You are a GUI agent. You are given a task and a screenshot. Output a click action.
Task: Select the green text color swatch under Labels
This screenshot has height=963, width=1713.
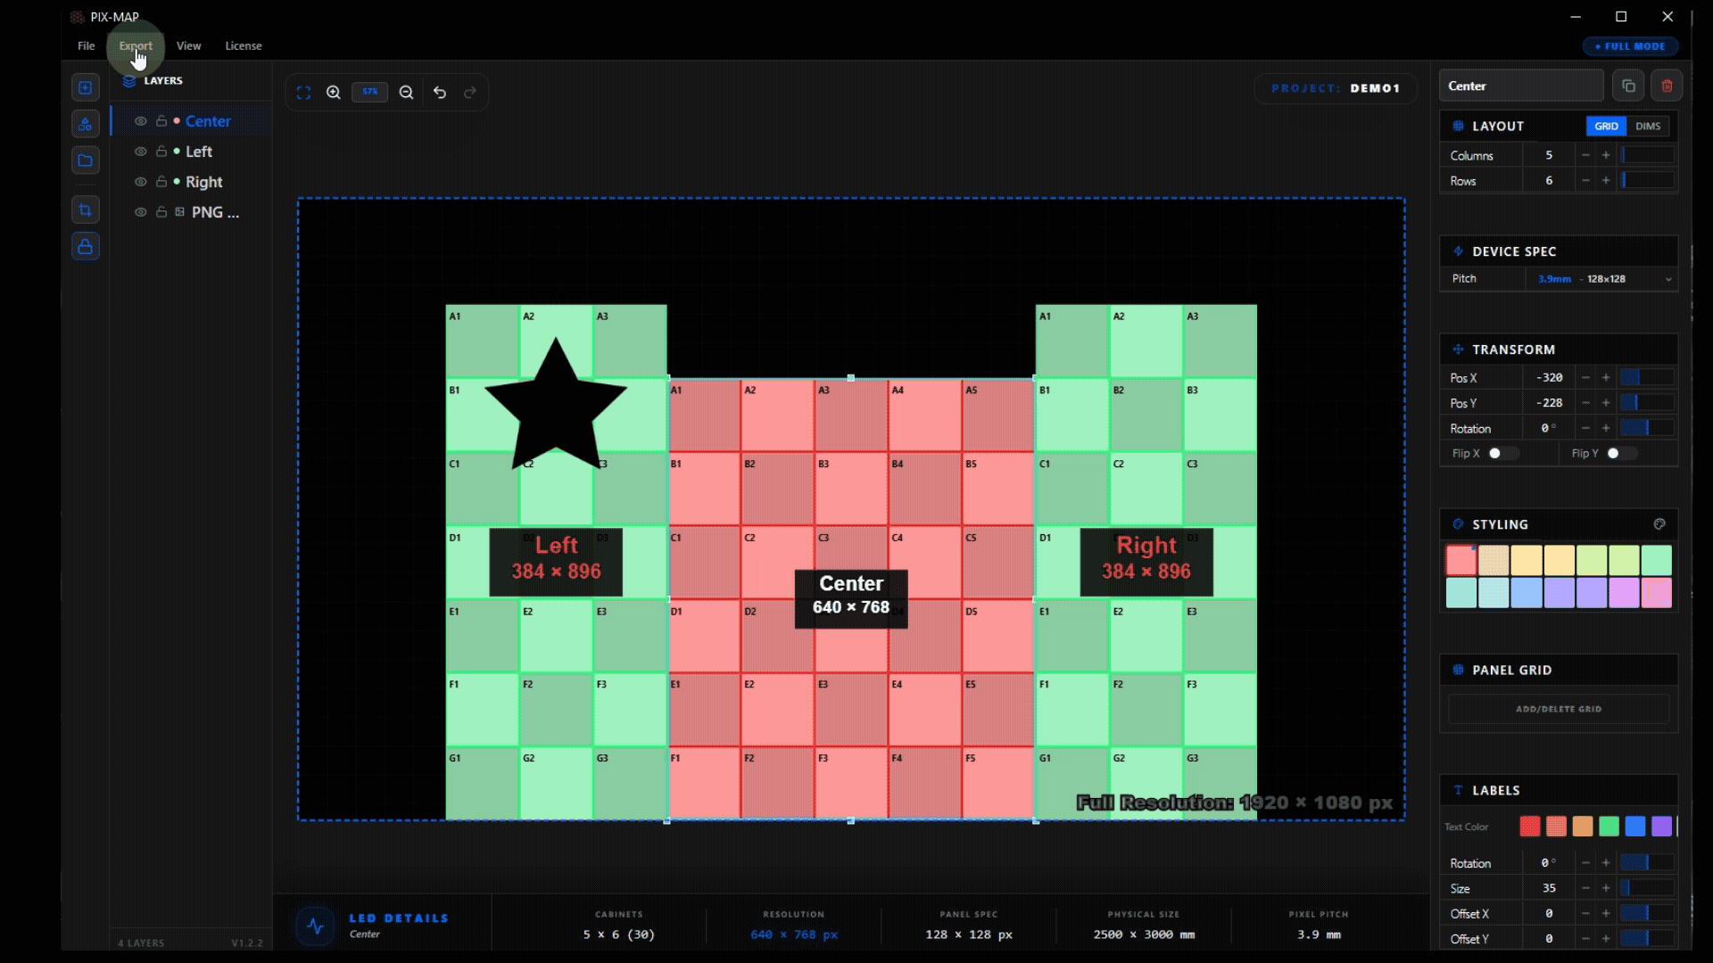[x=1609, y=827]
